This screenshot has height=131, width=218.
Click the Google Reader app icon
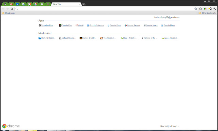point(126,25)
